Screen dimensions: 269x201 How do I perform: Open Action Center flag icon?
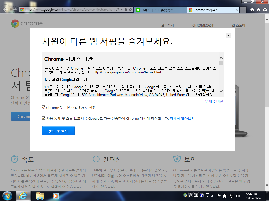pyautogui.click(x=219, y=196)
